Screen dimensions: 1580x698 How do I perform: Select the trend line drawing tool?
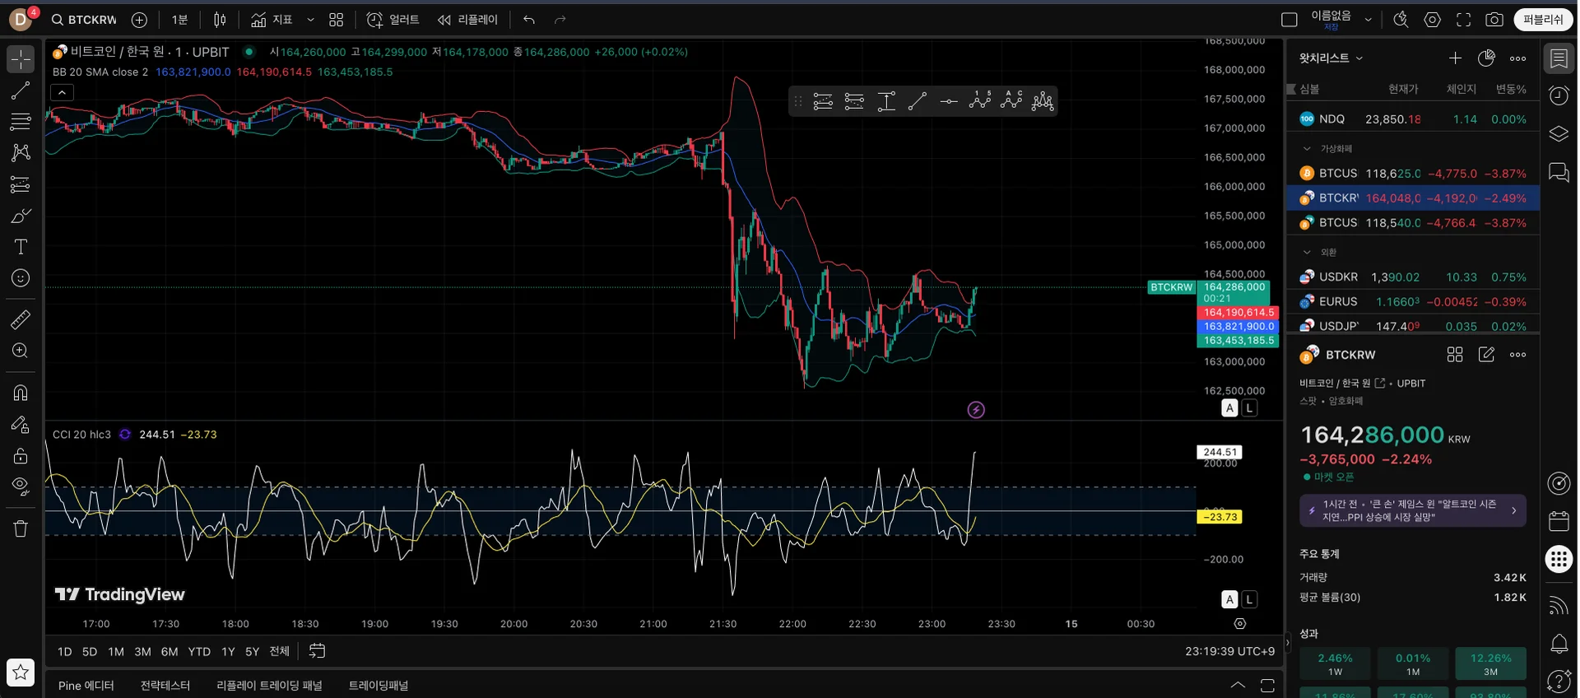click(21, 91)
